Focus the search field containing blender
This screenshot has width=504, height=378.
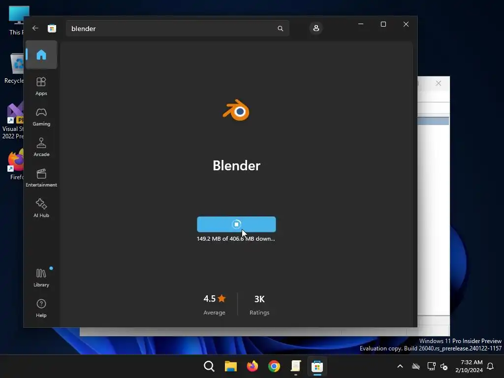point(177,29)
